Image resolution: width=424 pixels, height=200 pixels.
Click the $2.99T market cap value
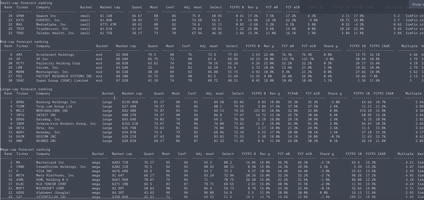tap(118, 188)
